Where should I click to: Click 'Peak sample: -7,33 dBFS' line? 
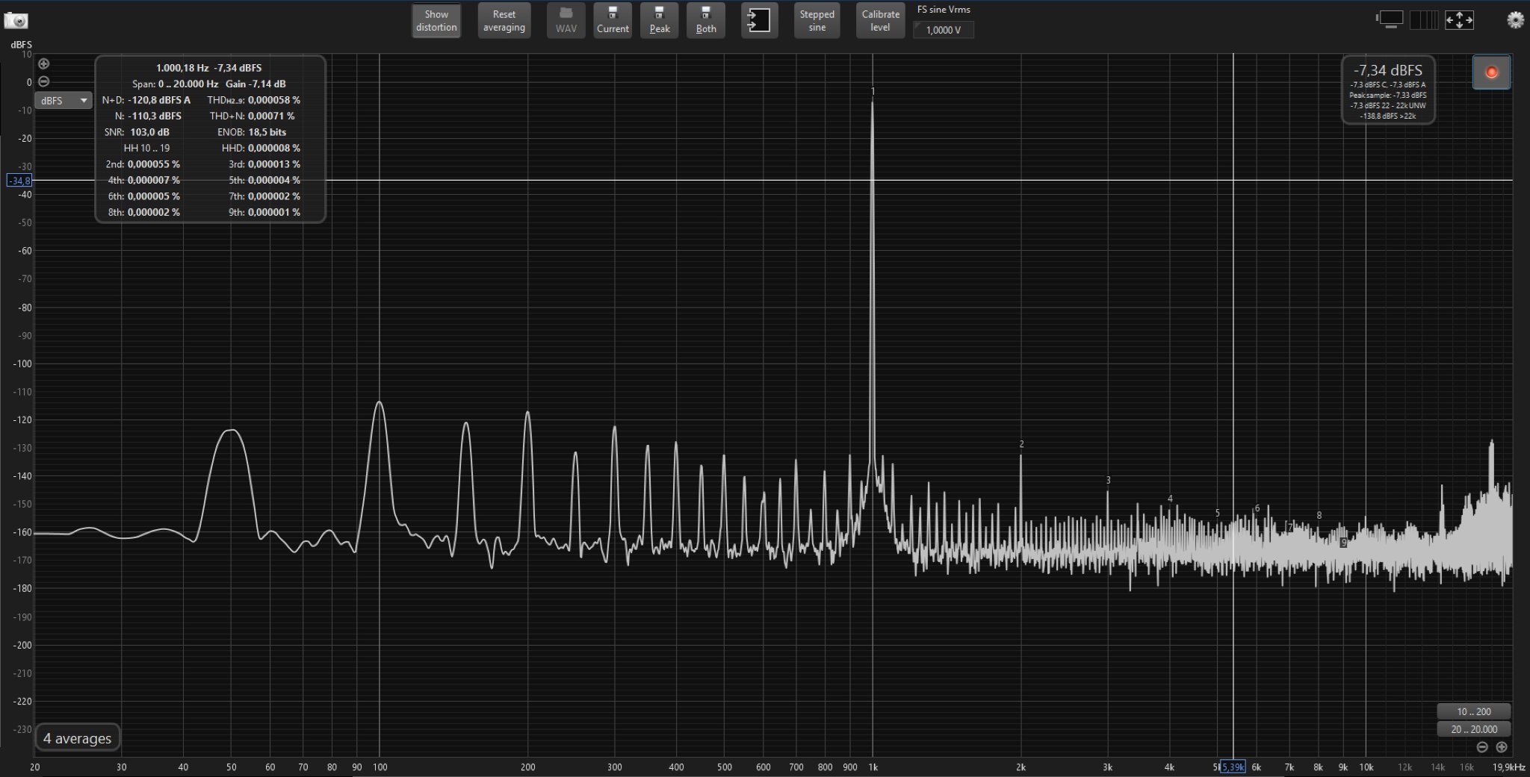pyautogui.click(x=1388, y=95)
